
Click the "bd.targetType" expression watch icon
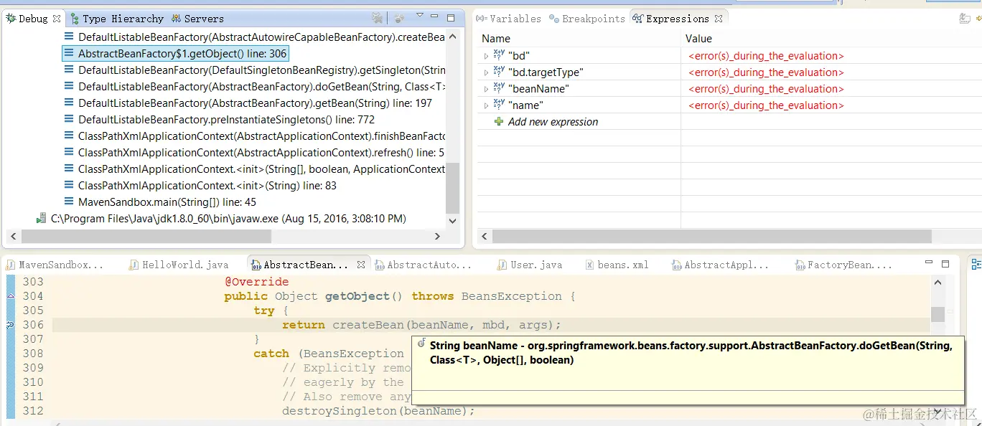point(499,71)
